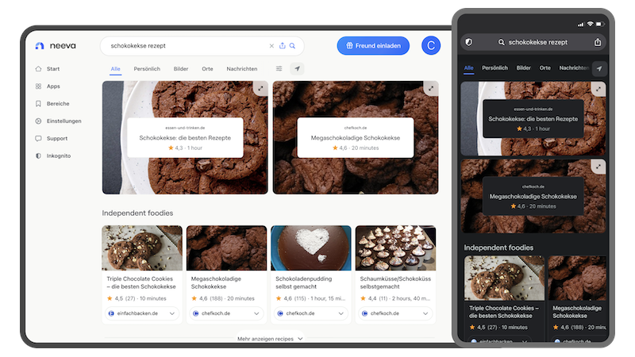Open 'Megaschokoladige Schokokekse' large card on mobile

click(x=533, y=196)
